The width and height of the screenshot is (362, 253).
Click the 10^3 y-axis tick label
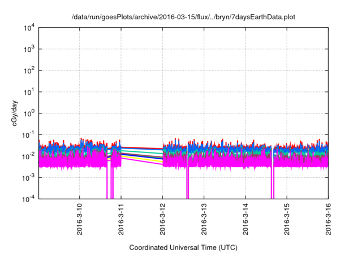coord(29,49)
